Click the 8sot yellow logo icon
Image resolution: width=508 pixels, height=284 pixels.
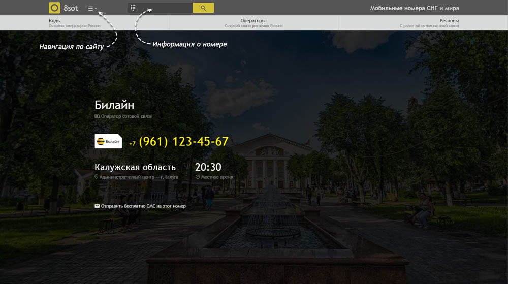pos(54,8)
